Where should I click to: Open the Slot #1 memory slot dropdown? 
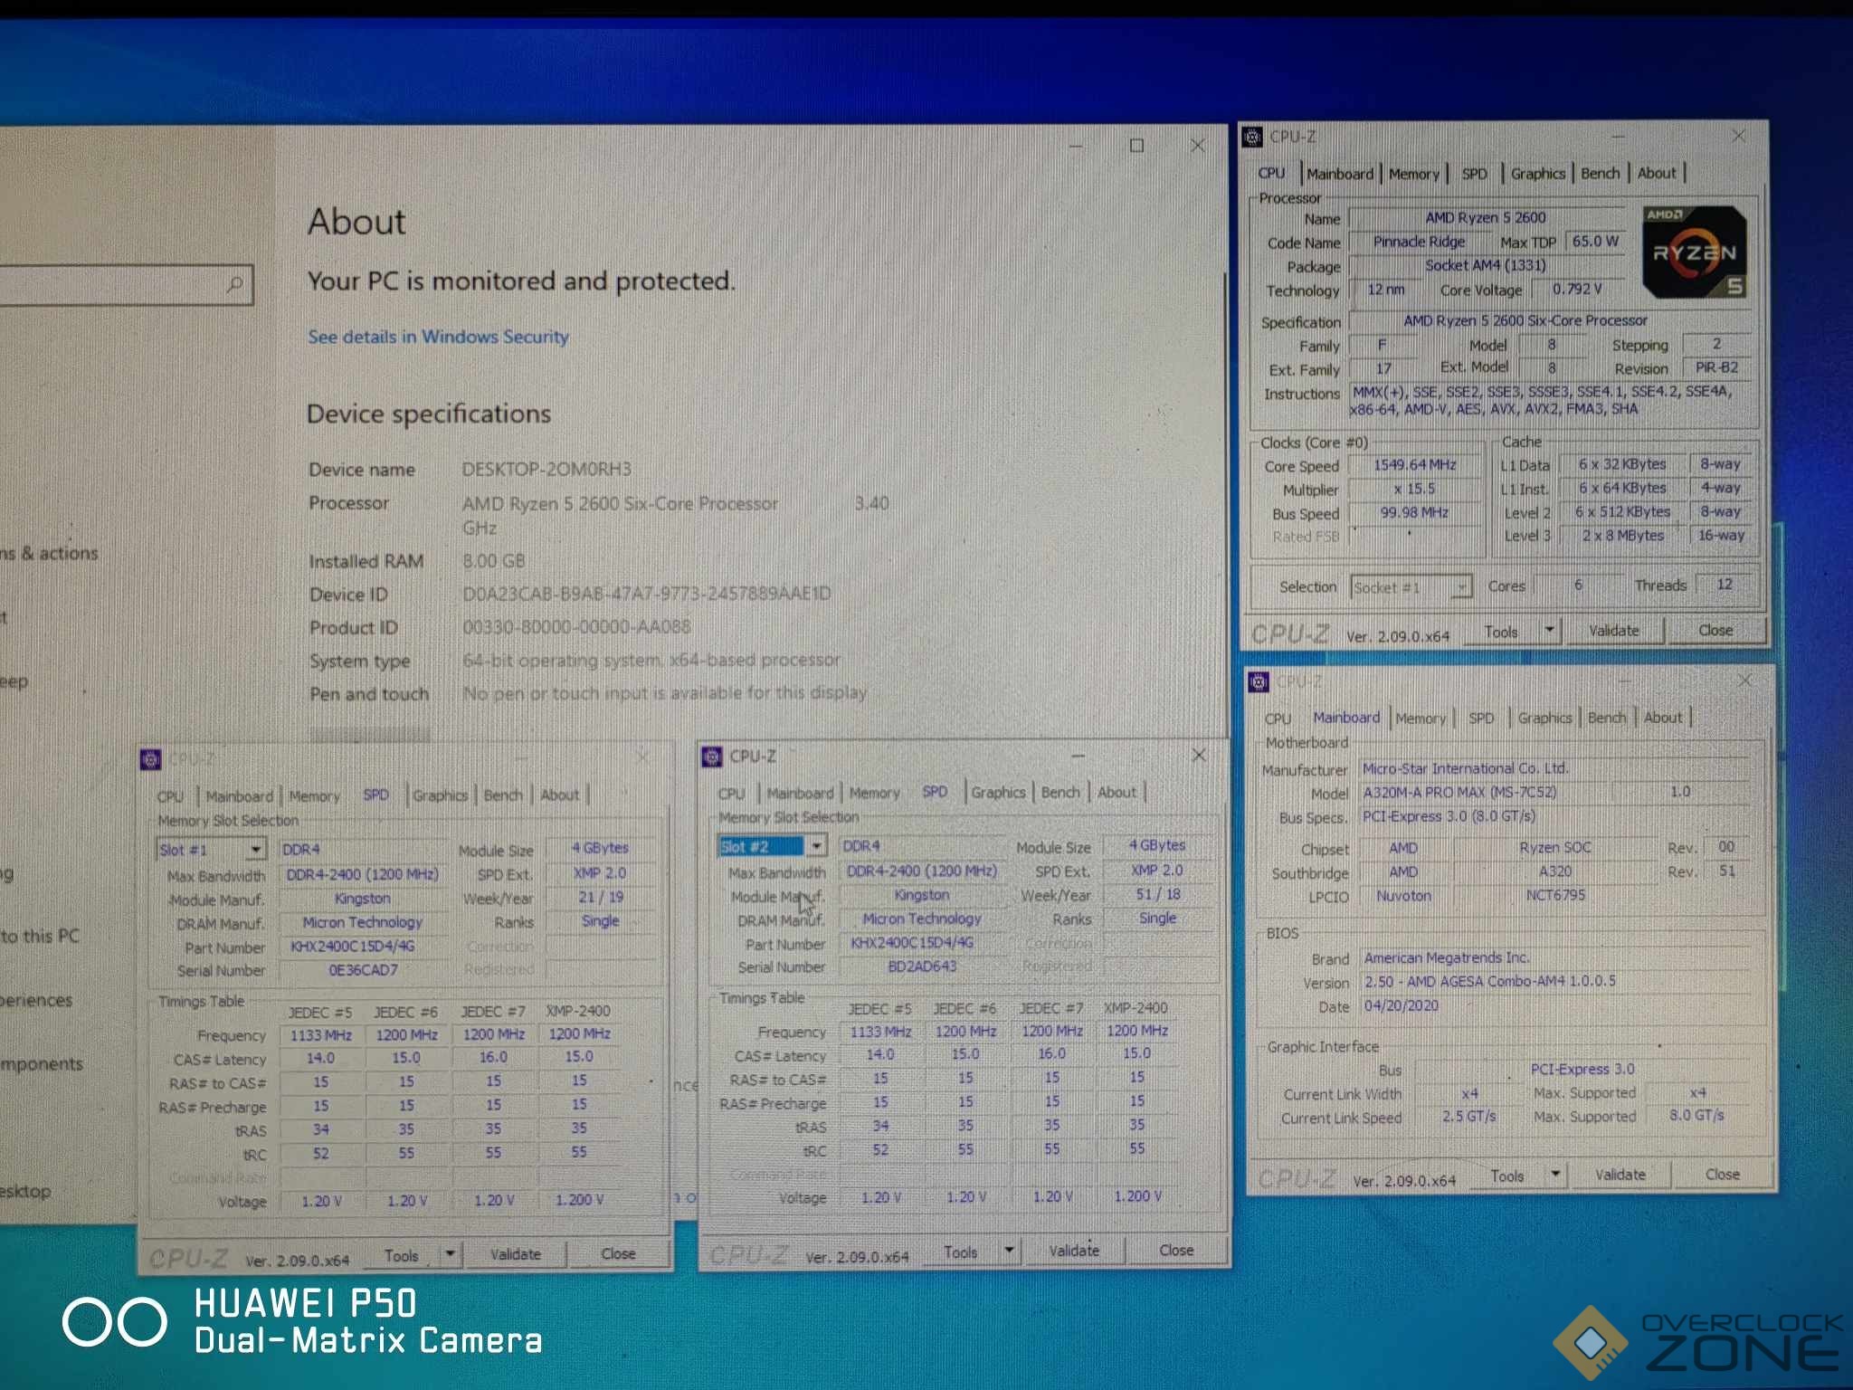tap(256, 850)
